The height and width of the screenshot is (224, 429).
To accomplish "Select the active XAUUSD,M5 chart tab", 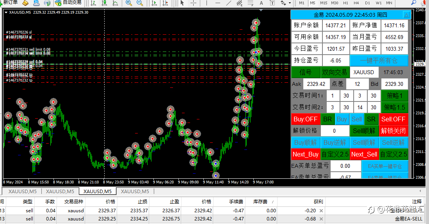I will [x=98, y=192].
